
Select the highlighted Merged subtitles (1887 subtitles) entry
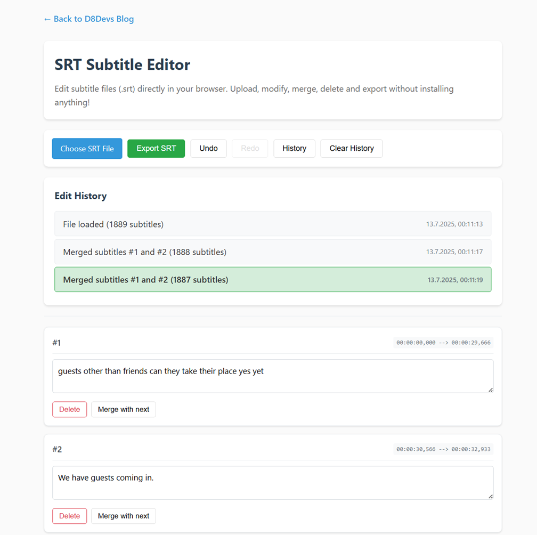click(x=273, y=279)
